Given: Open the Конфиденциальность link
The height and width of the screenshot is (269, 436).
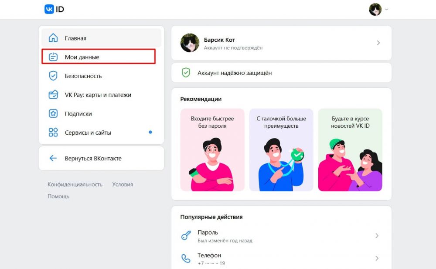Looking at the screenshot, I should click(75, 184).
